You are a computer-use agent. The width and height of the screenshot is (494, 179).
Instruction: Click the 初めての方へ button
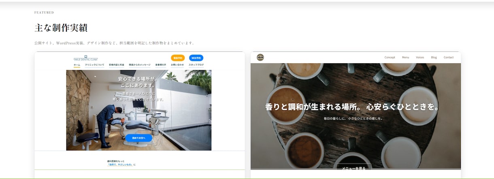coord(139,138)
